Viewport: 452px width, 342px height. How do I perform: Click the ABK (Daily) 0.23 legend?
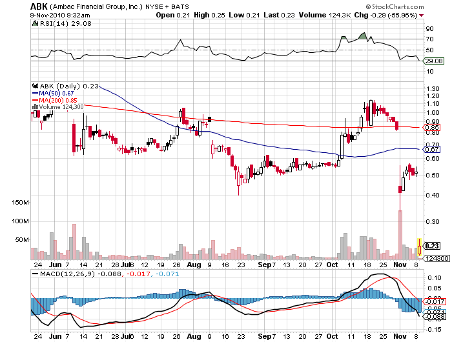pos(69,86)
